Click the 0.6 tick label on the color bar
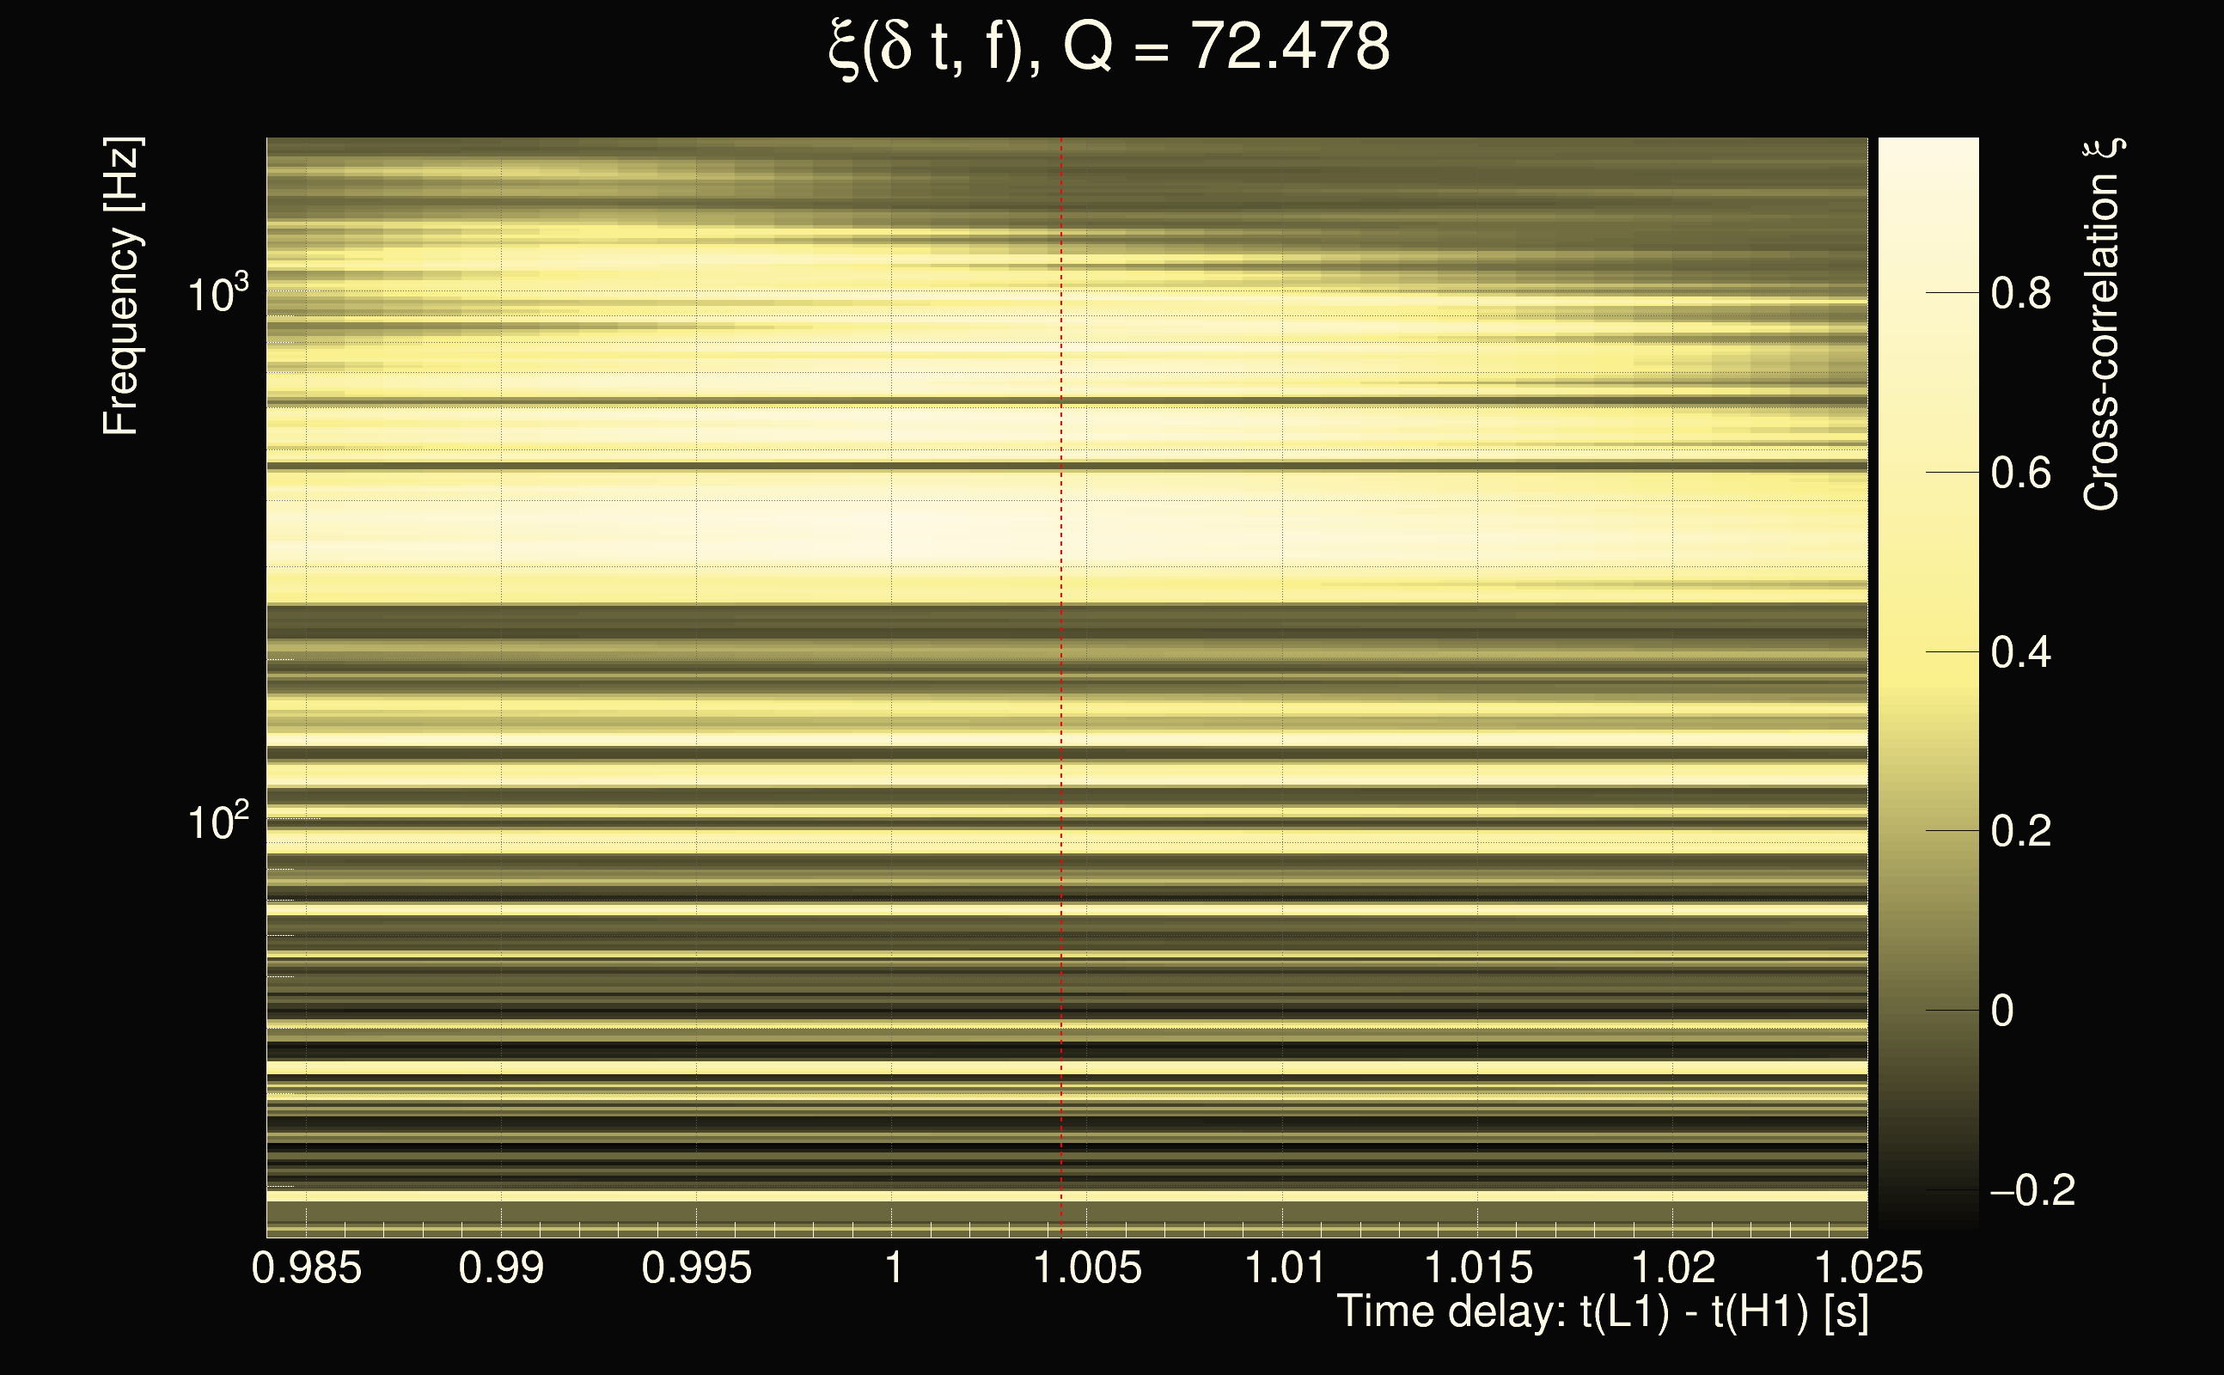The width and height of the screenshot is (2224, 1375). (2020, 473)
